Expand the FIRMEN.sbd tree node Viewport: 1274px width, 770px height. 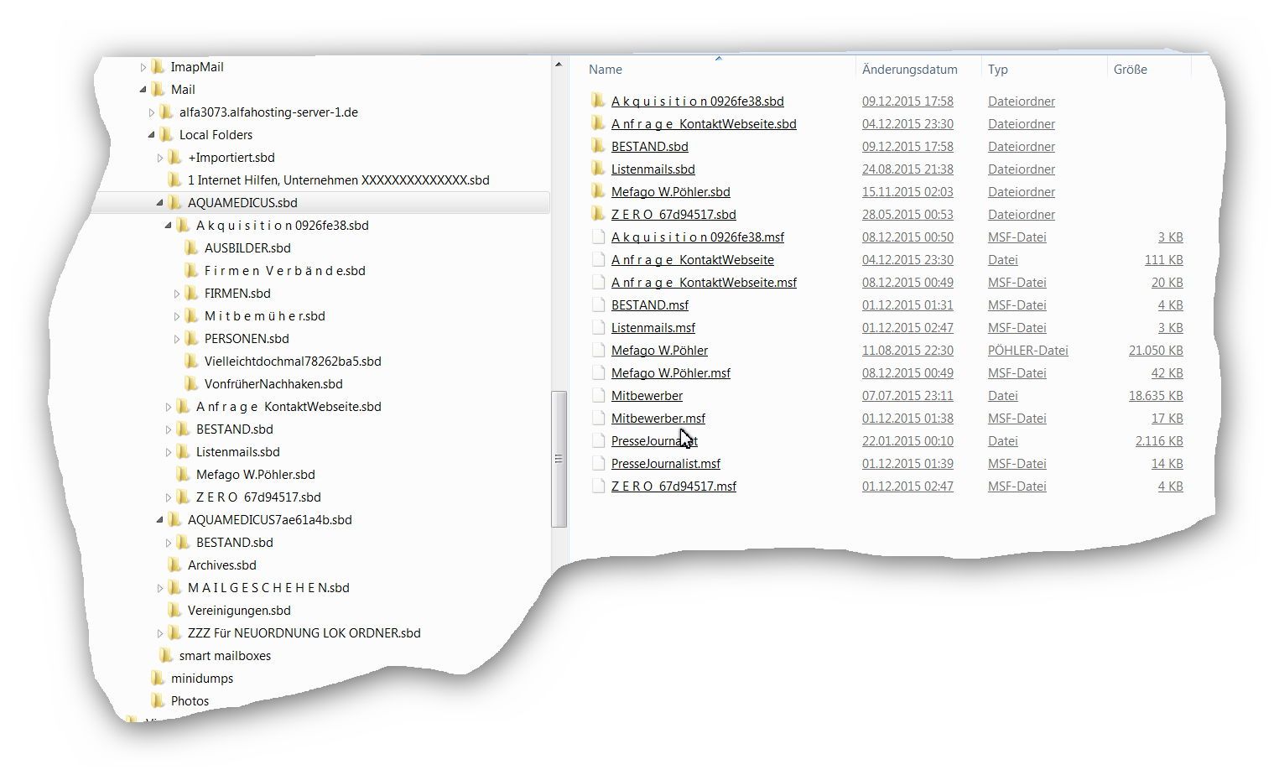click(x=176, y=294)
